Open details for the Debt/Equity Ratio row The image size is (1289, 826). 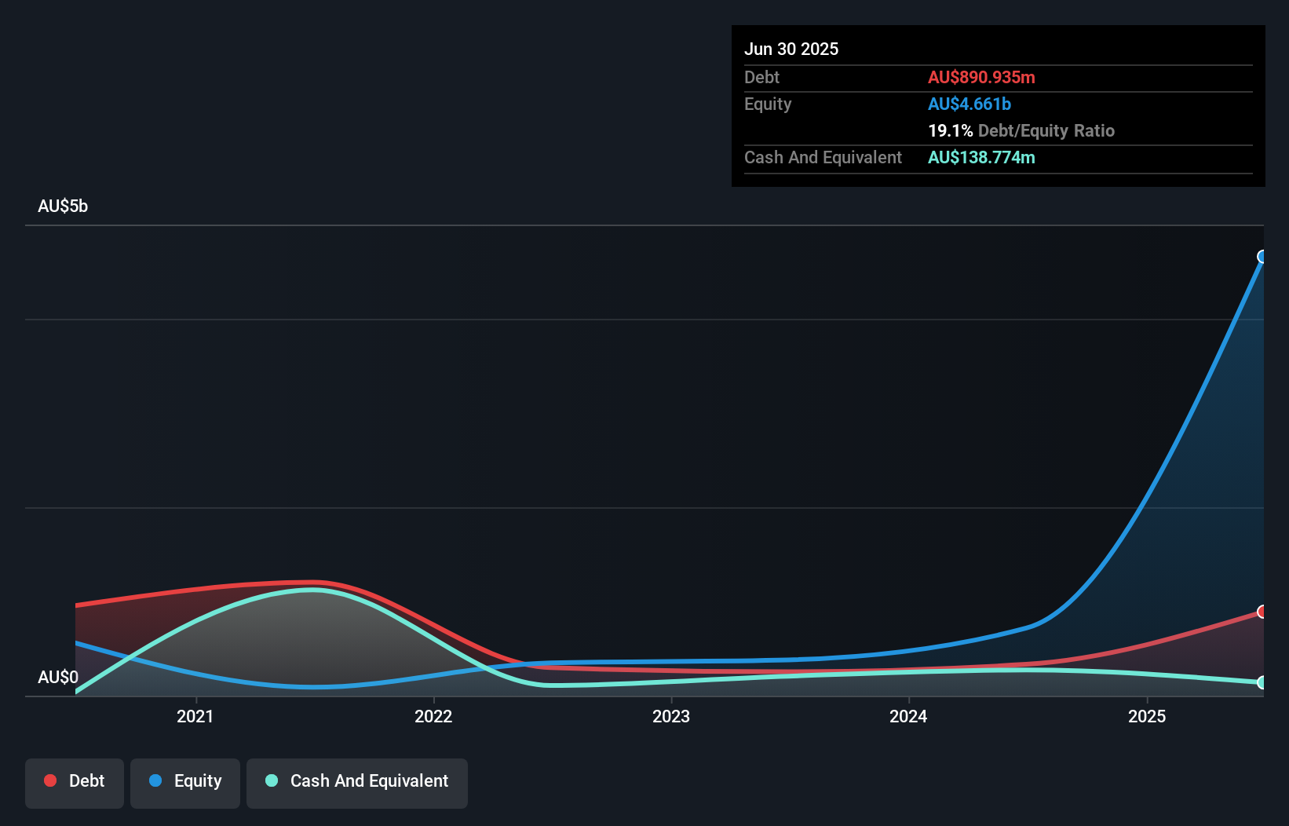tap(1021, 130)
